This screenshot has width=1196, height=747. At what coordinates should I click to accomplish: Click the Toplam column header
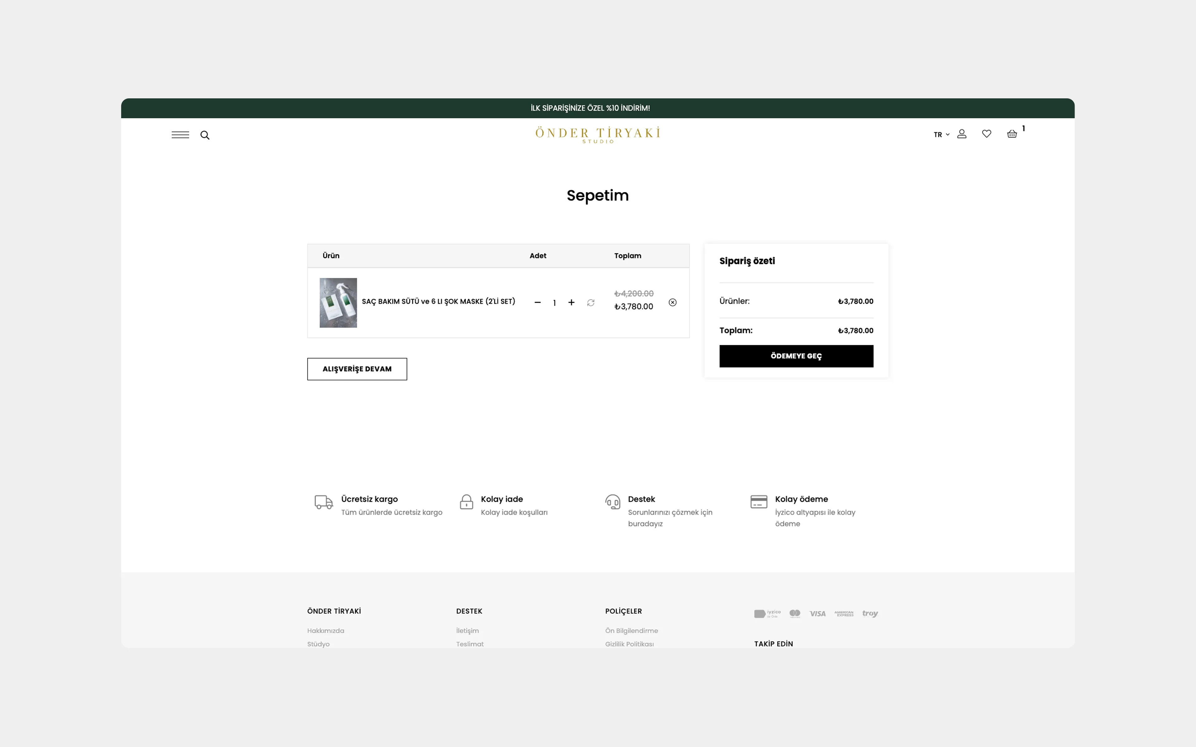628,256
